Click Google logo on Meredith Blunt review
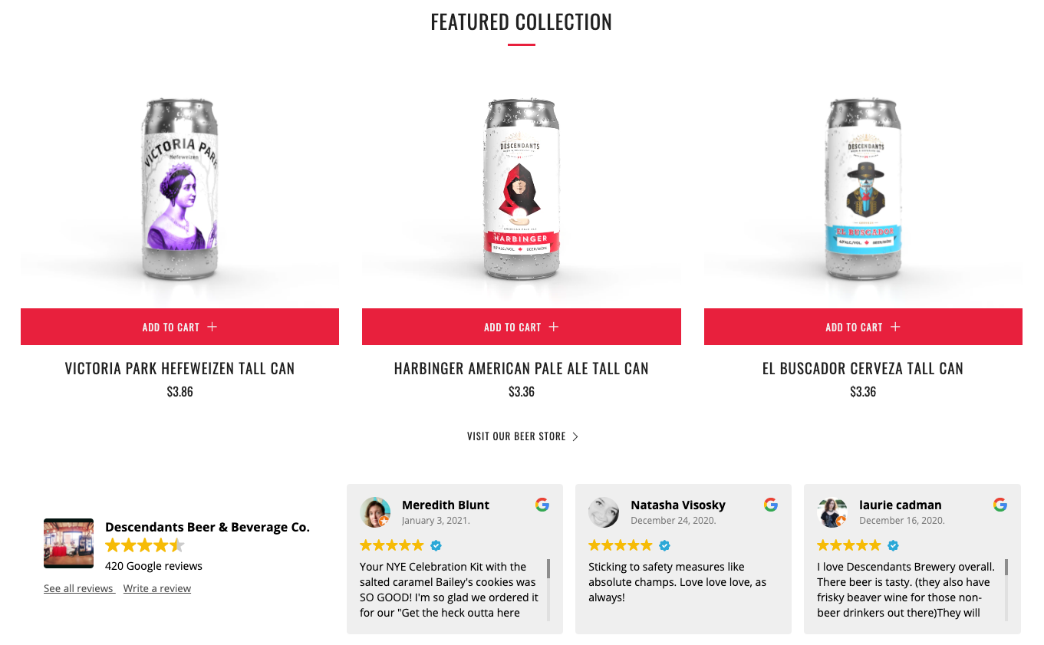The image size is (1044, 645). pyautogui.click(x=542, y=505)
